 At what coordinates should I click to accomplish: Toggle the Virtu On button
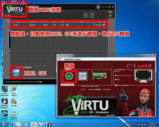click(x=69, y=76)
